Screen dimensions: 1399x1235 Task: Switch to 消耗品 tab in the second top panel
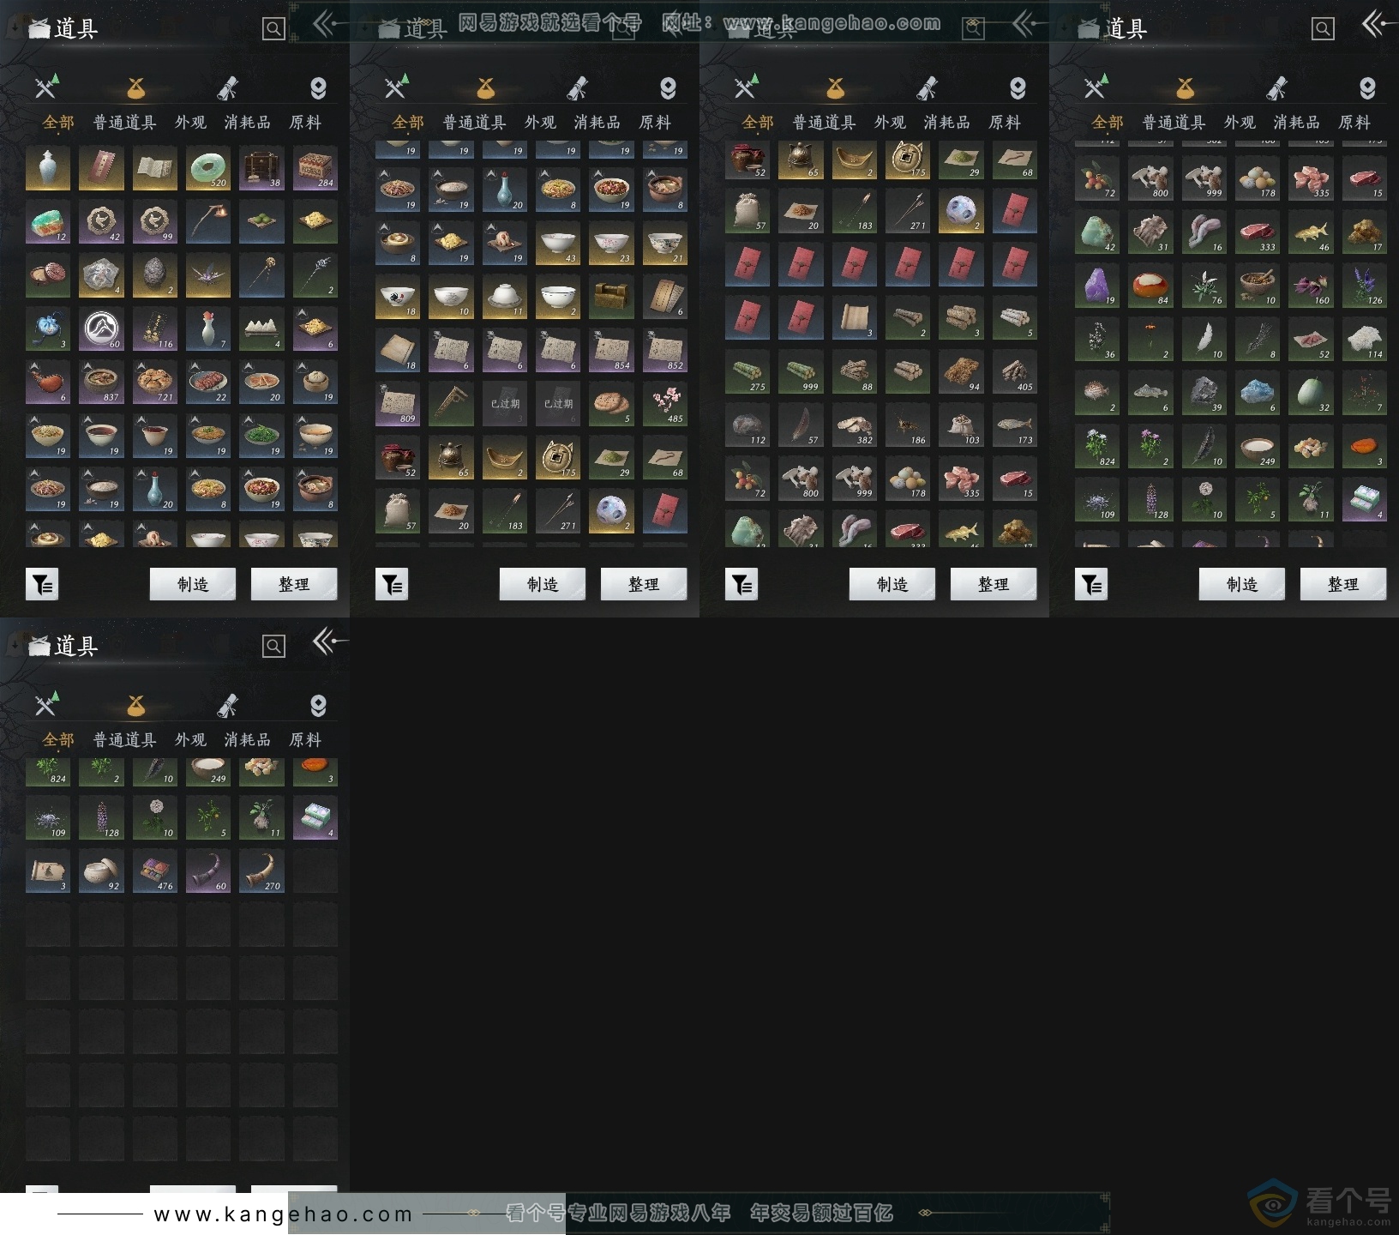coord(597,123)
